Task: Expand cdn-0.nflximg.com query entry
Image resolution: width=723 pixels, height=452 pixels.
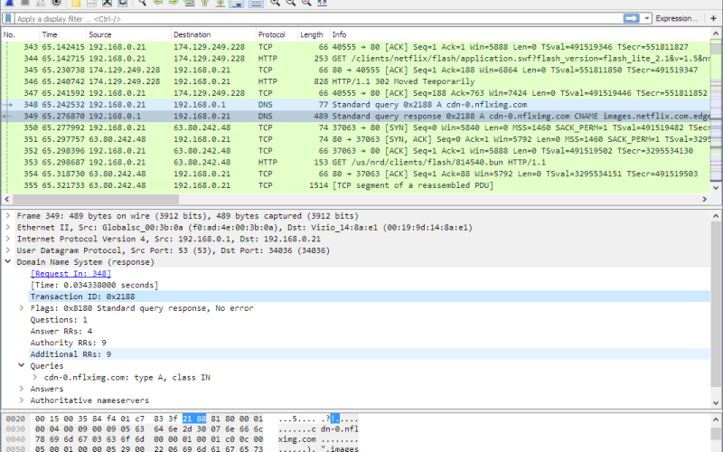Action: pos(35,377)
